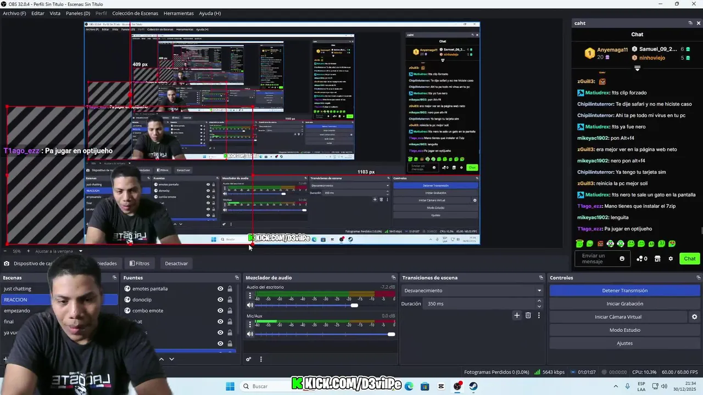
Task: Remove the scene transition trash icon
Action: 528,315
